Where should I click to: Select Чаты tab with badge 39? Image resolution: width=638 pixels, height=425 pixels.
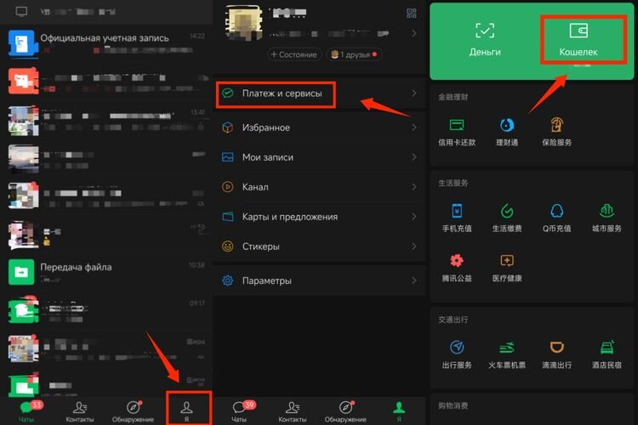[x=240, y=411]
